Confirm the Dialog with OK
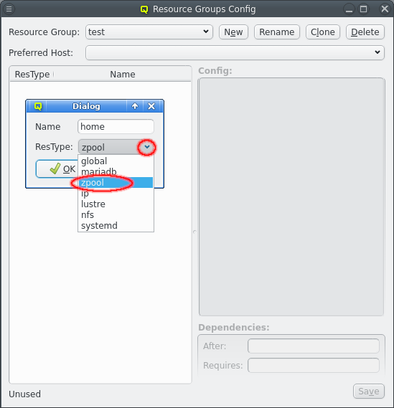Viewport: 394px width, 408px height. pyautogui.click(x=57, y=169)
